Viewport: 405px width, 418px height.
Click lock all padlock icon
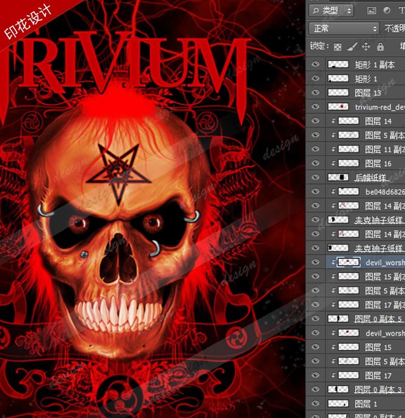380,47
